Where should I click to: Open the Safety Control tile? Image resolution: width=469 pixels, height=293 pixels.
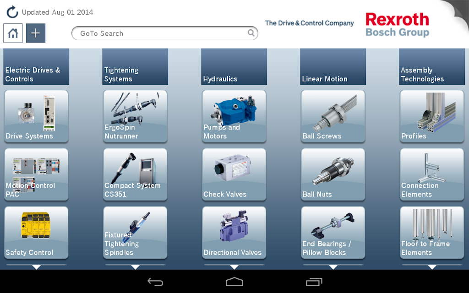pyautogui.click(x=36, y=233)
